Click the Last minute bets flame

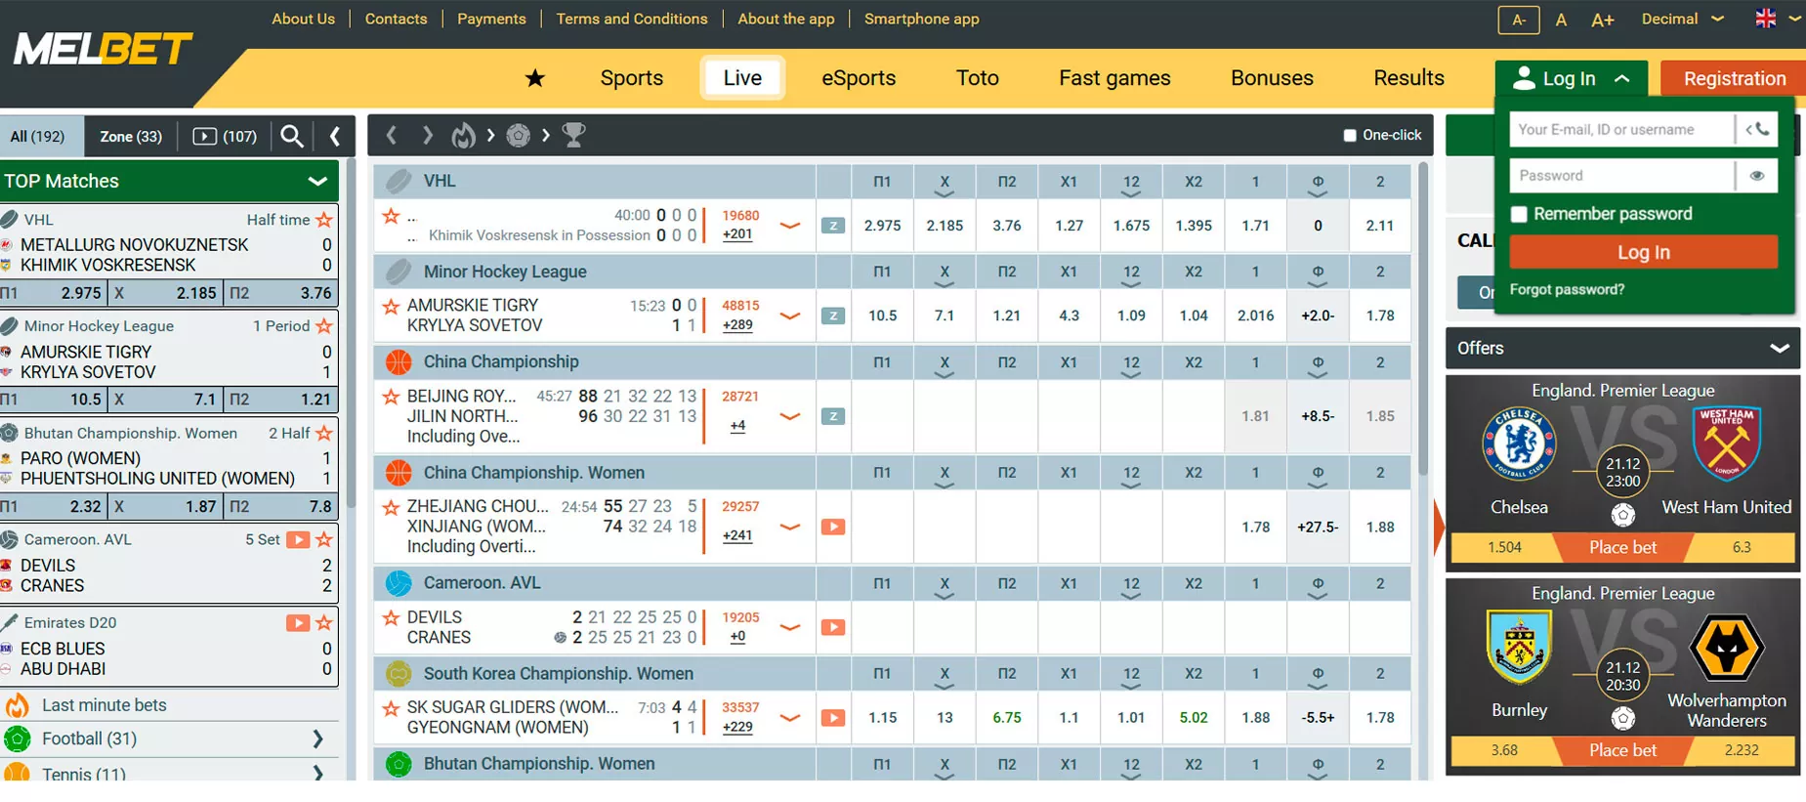tap(17, 705)
